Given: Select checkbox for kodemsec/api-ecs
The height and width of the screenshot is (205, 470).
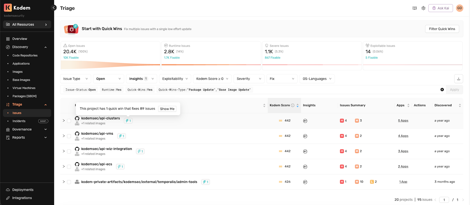Looking at the screenshot, I should [69, 167].
